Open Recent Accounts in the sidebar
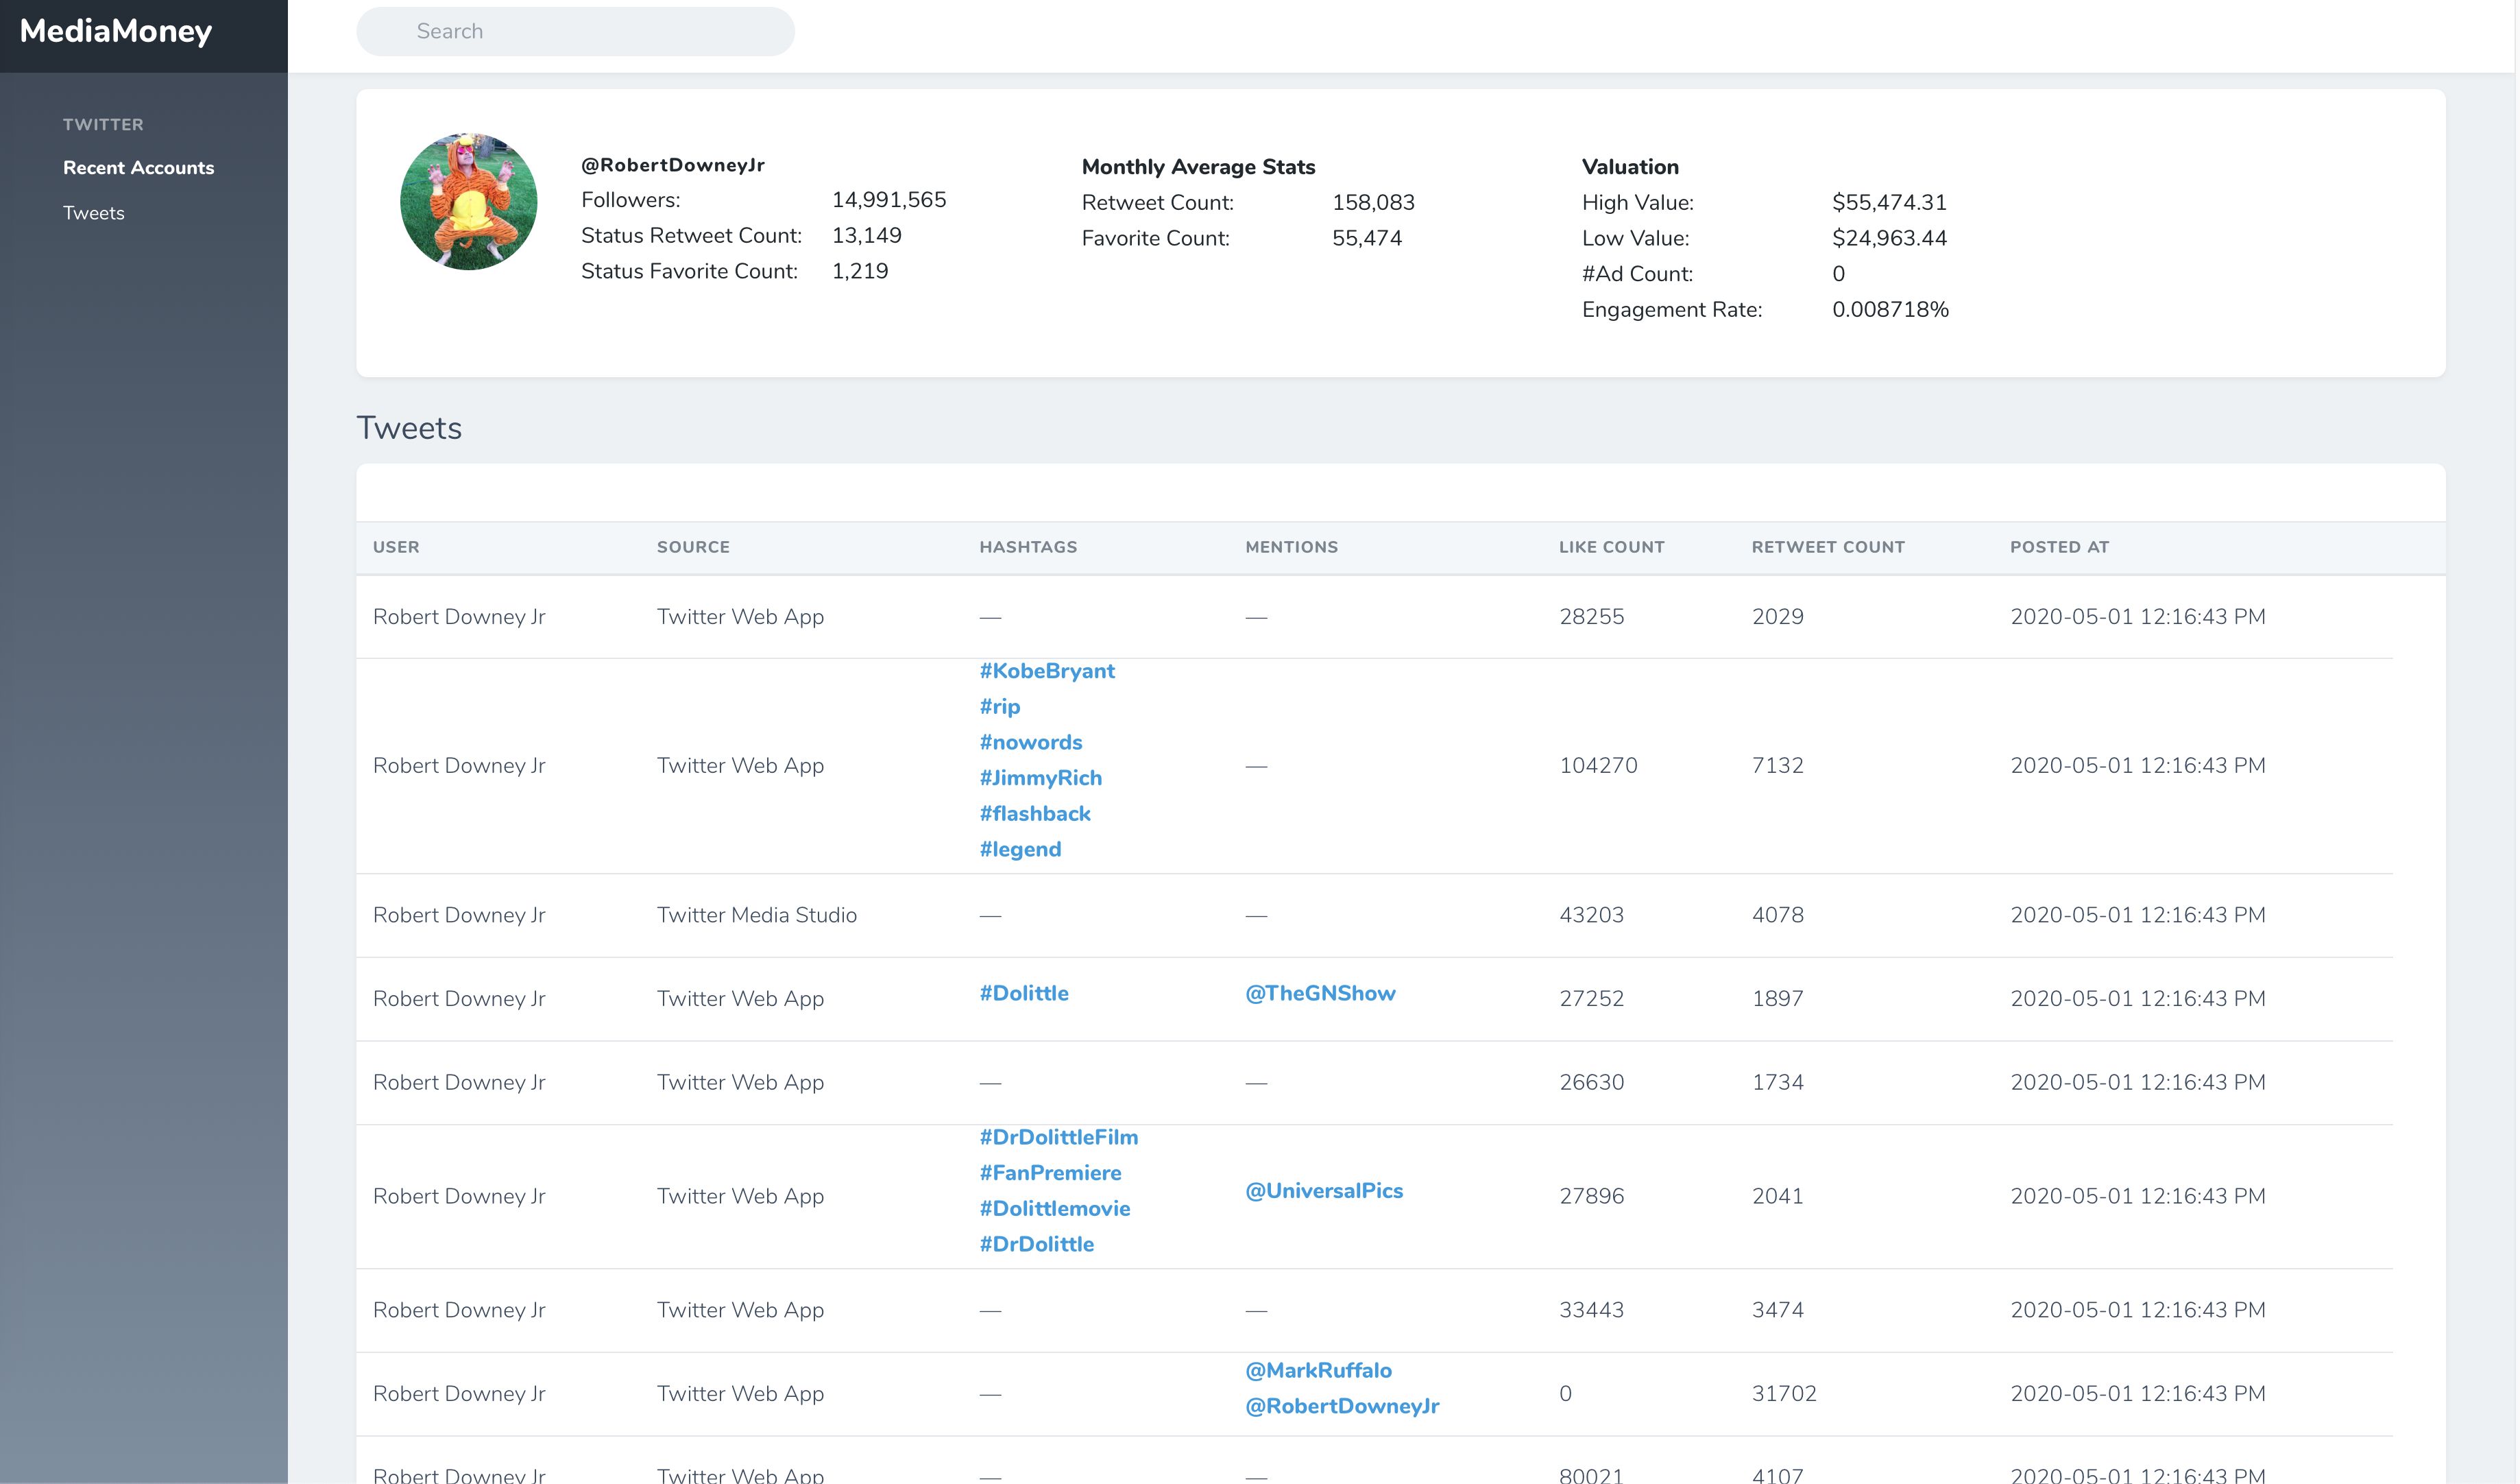The height and width of the screenshot is (1484, 2520). click(138, 168)
